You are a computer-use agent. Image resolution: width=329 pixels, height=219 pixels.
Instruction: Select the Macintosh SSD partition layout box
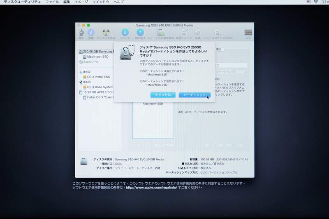153,120
